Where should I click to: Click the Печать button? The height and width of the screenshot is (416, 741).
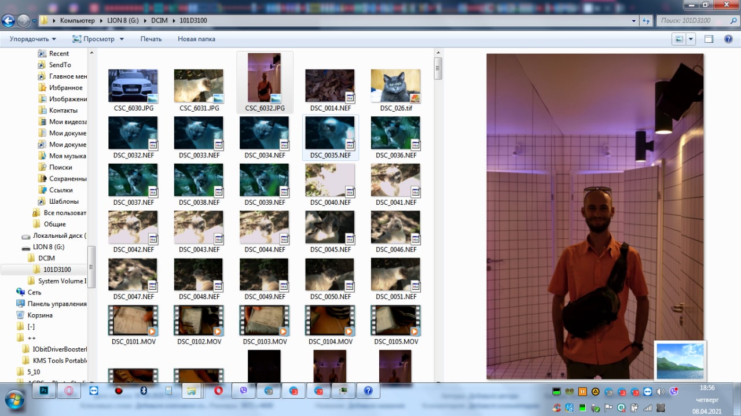pyautogui.click(x=151, y=39)
